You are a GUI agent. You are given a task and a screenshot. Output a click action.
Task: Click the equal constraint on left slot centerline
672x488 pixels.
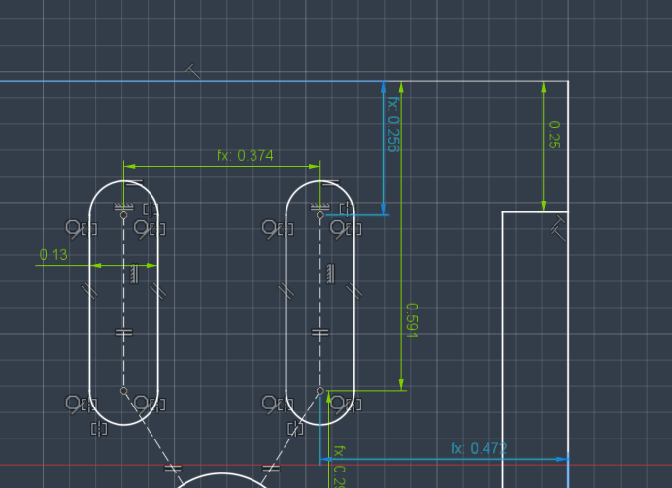tap(124, 332)
